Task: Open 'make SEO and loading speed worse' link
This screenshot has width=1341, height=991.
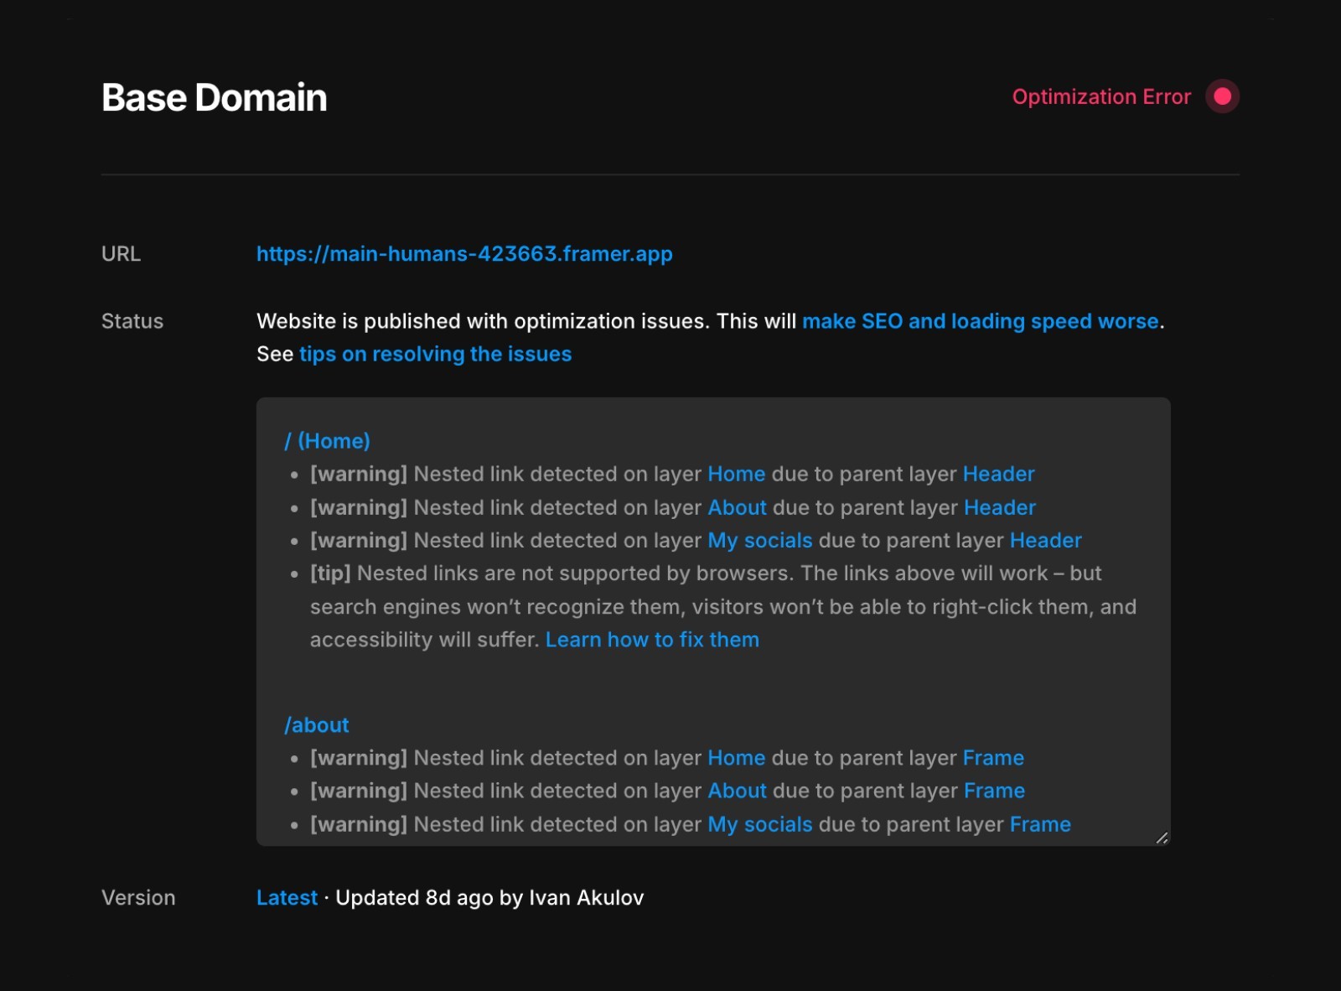Action: pos(981,321)
